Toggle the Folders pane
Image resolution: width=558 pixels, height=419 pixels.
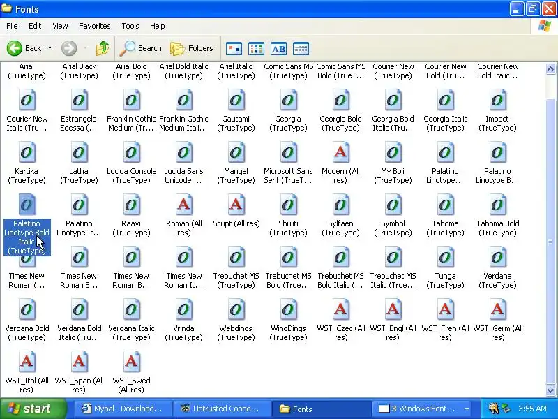click(x=191, y=48)
